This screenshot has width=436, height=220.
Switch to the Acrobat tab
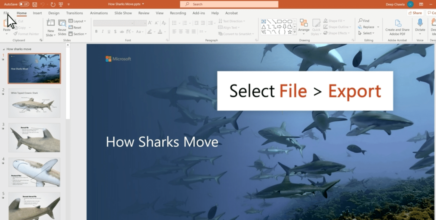tap(232, 13)
